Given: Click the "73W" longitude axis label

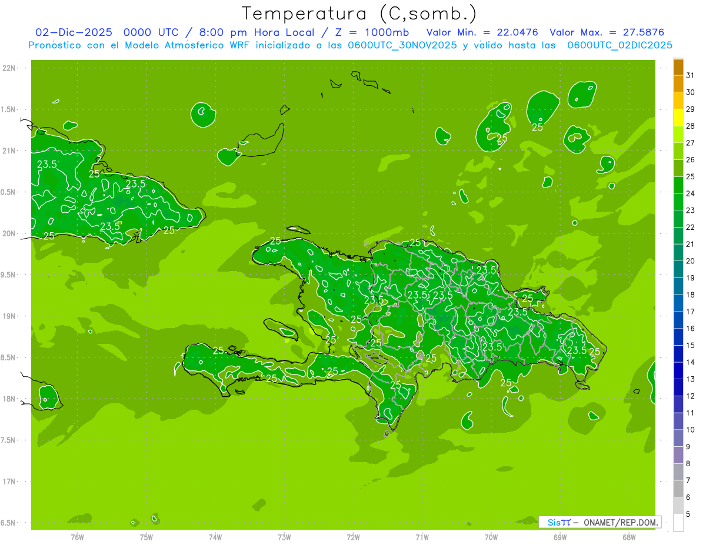Looking at the screenshot, I should coord(284,537).
